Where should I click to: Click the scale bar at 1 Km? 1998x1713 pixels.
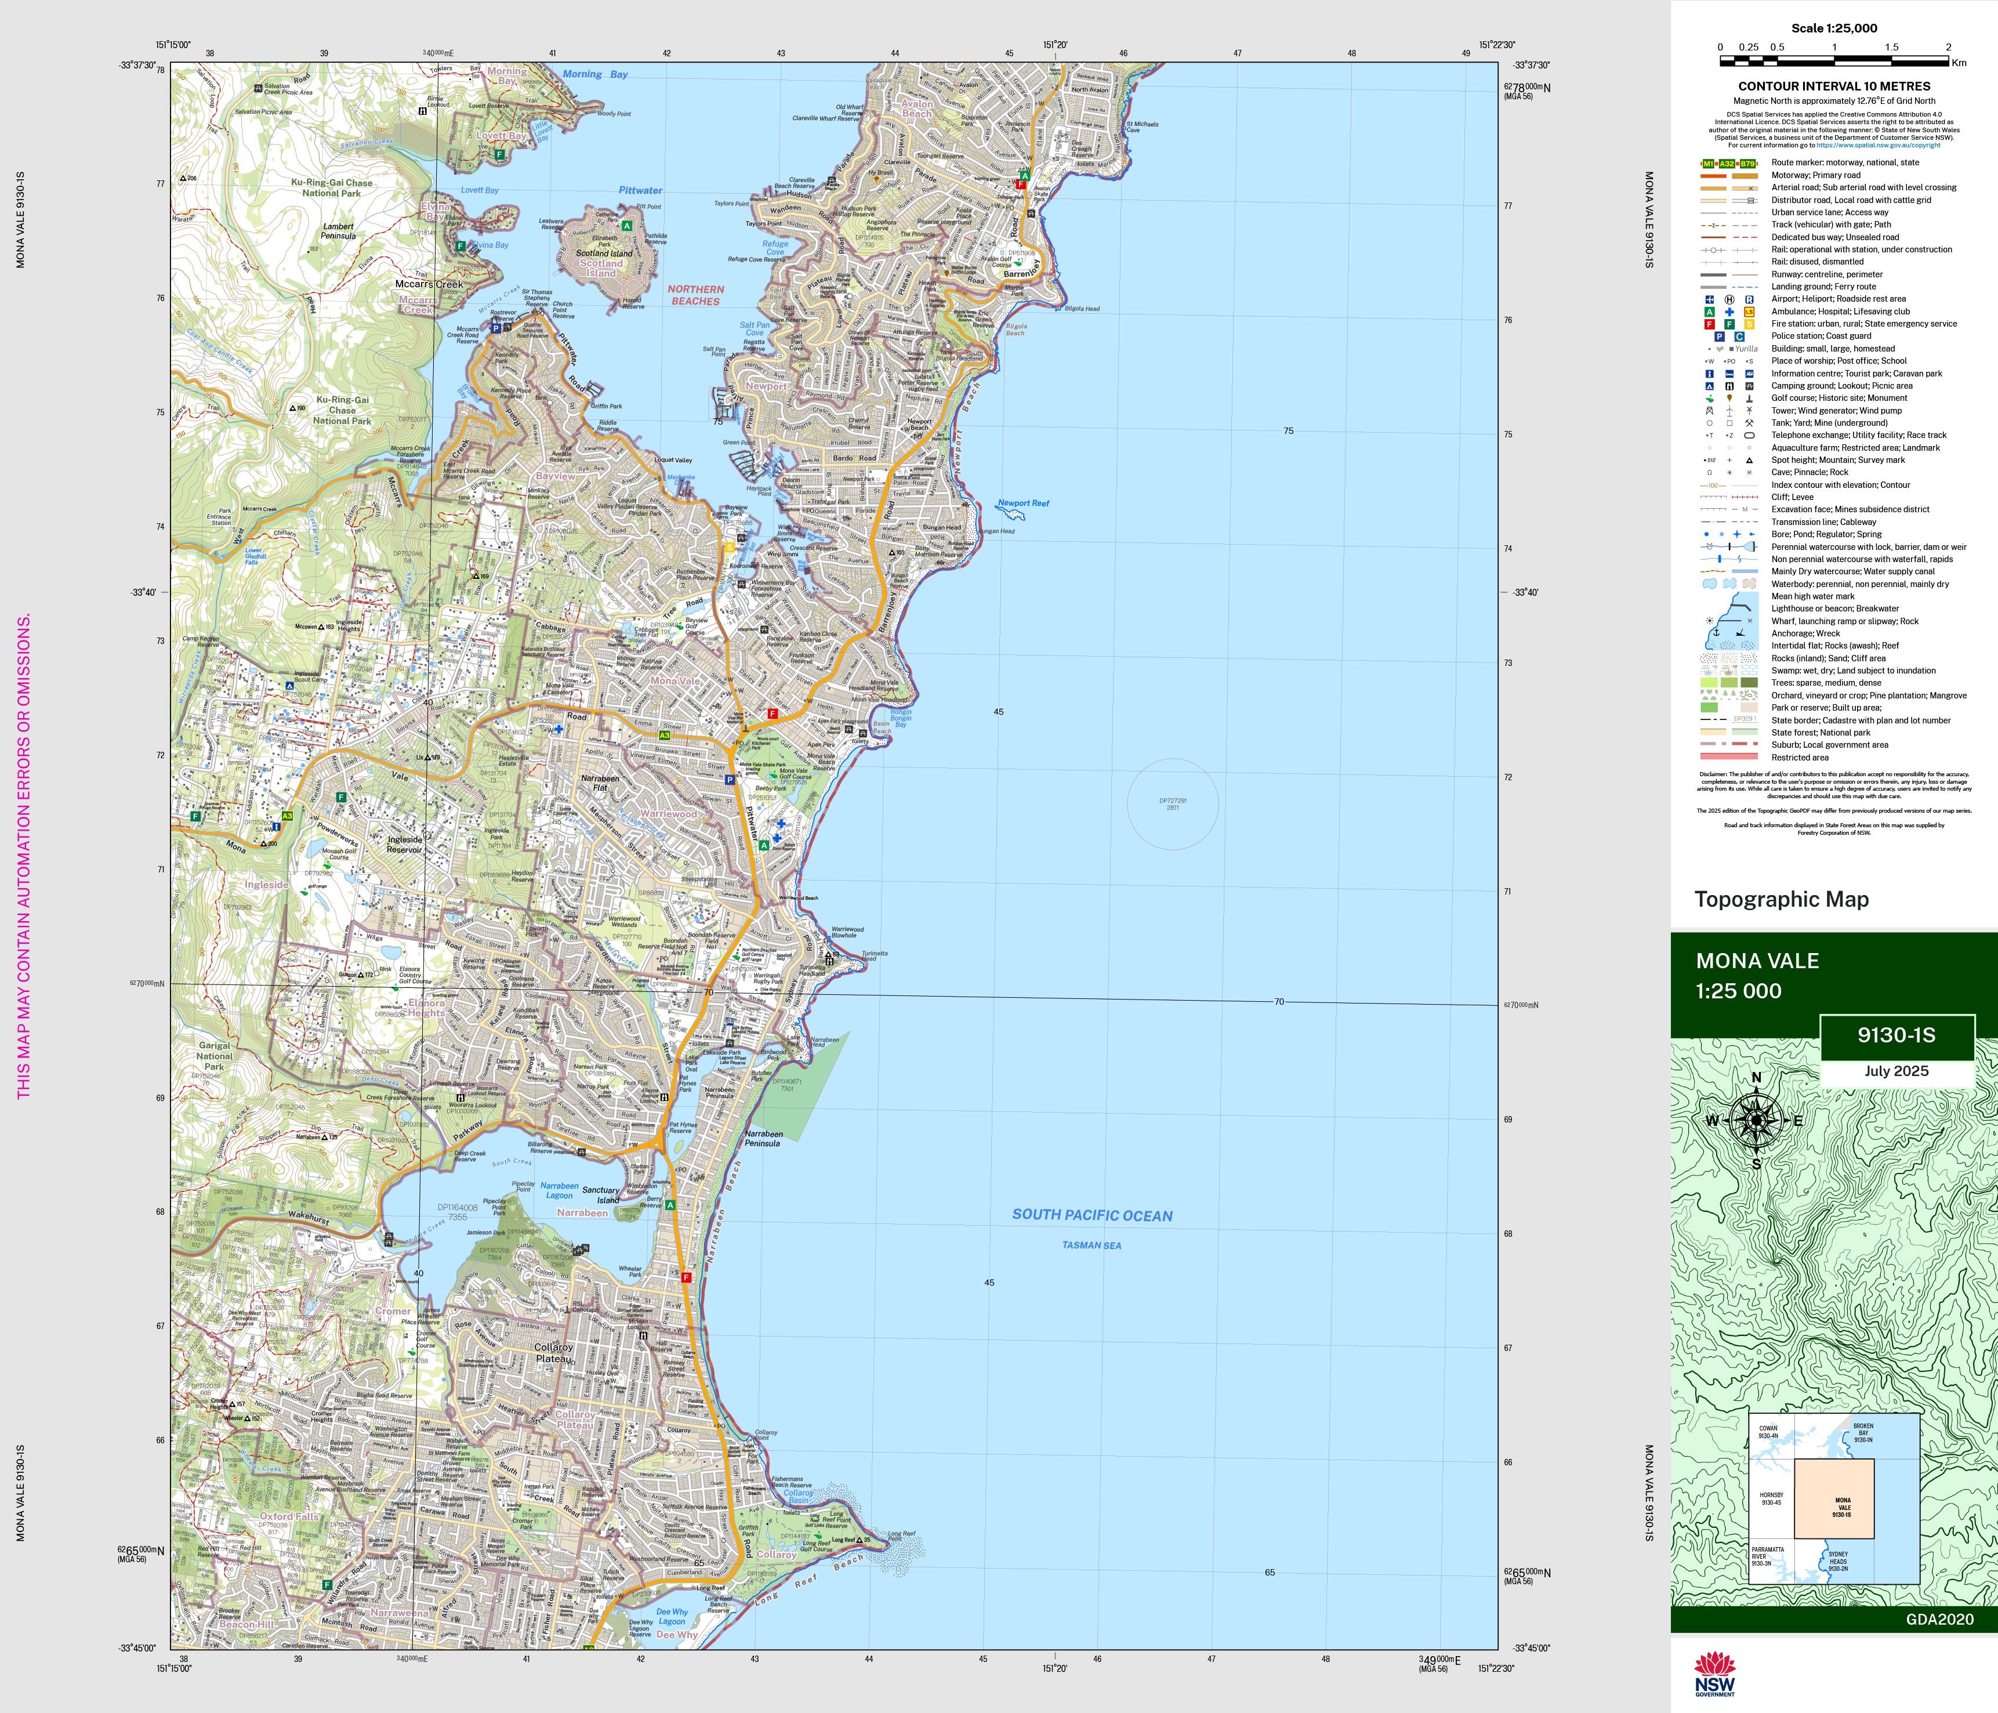[x=1834, y=61]
